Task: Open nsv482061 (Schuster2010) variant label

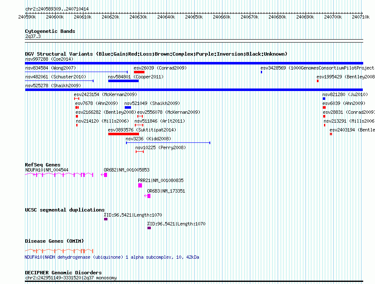Action: 56,77
